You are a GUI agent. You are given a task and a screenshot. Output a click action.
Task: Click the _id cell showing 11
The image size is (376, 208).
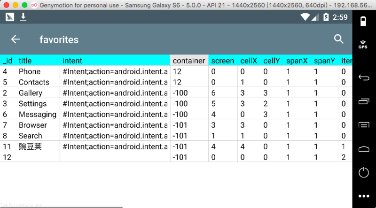(x=7, y=146)
